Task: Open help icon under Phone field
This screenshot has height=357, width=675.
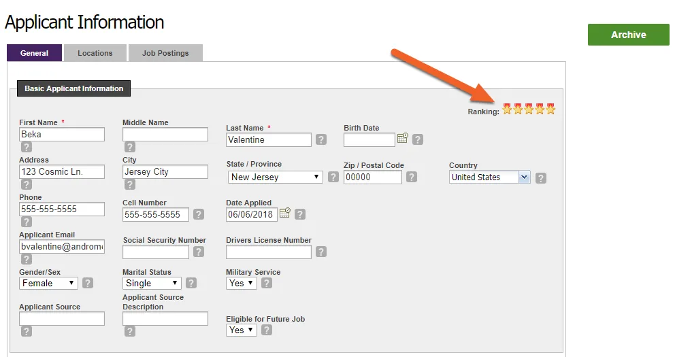Action: 27,222
